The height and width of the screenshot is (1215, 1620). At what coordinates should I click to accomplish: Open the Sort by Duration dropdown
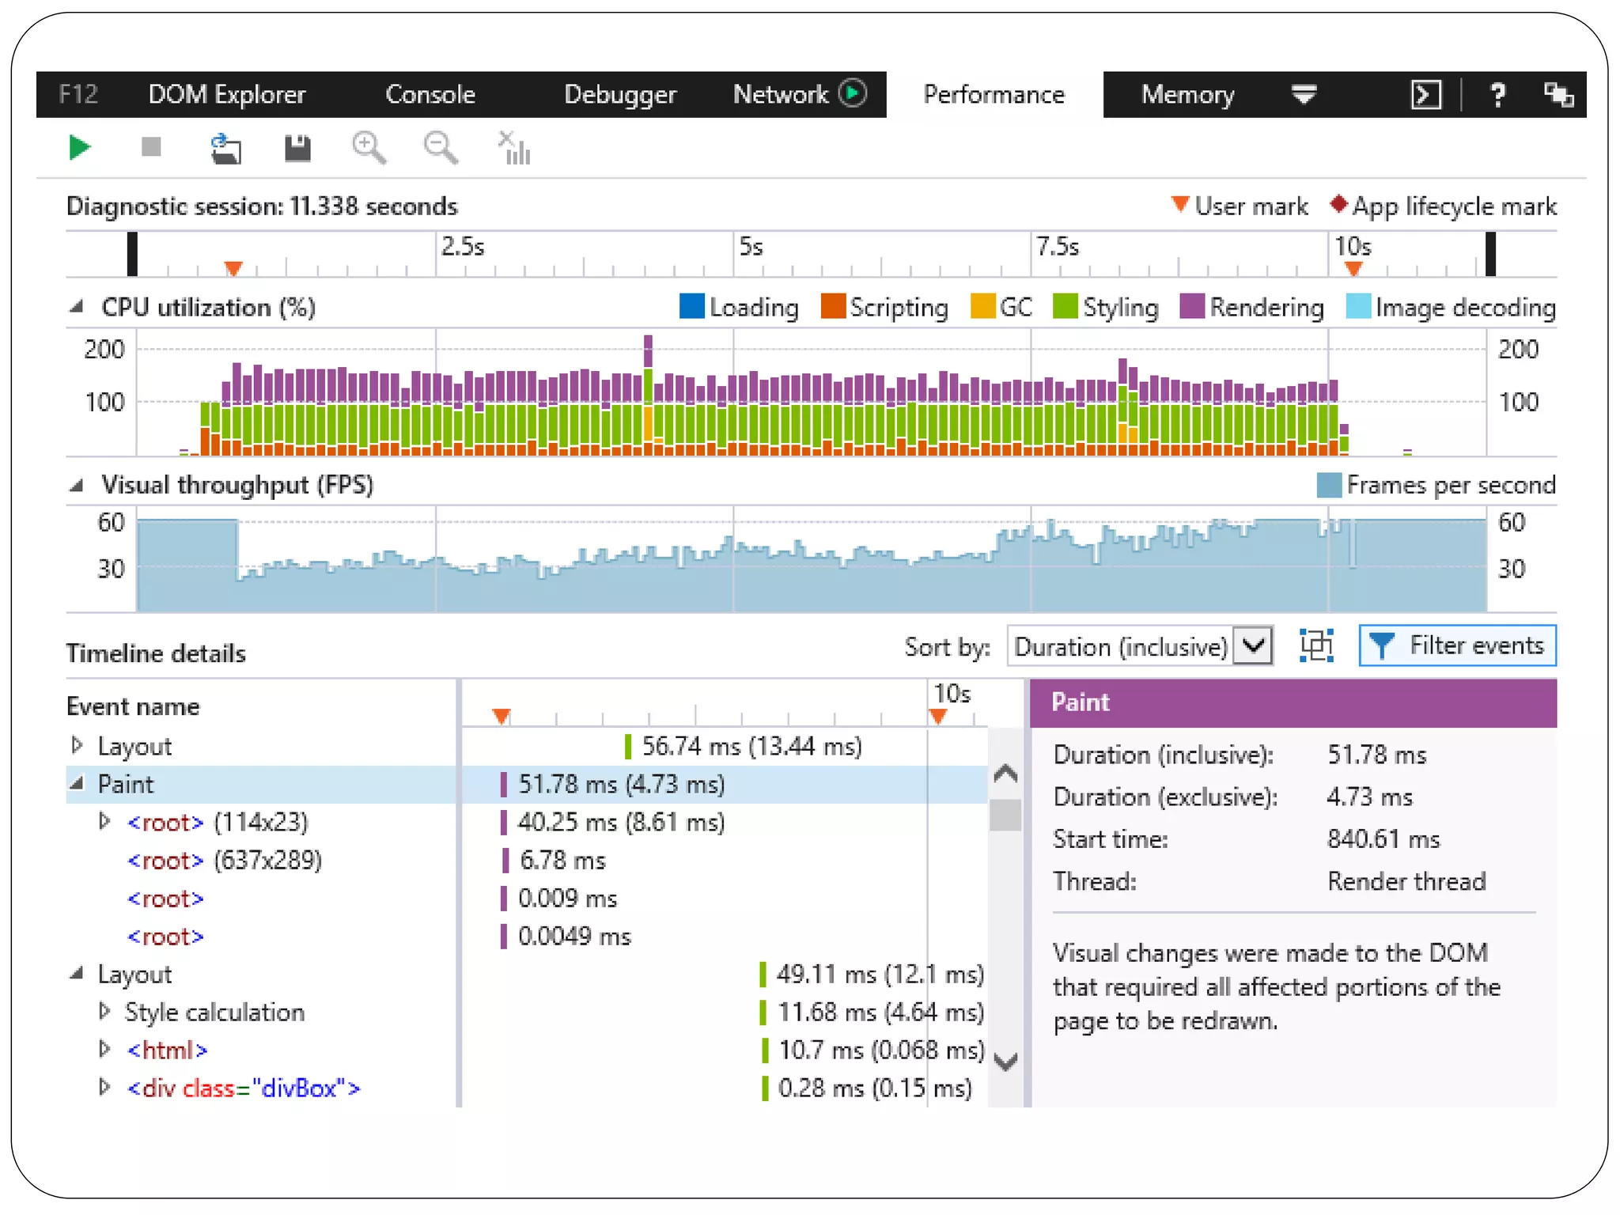pos(1254,646)
